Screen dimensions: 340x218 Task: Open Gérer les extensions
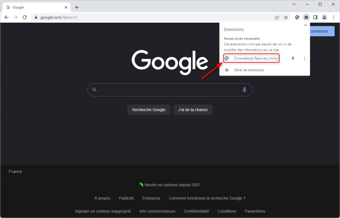pos(249,70)
